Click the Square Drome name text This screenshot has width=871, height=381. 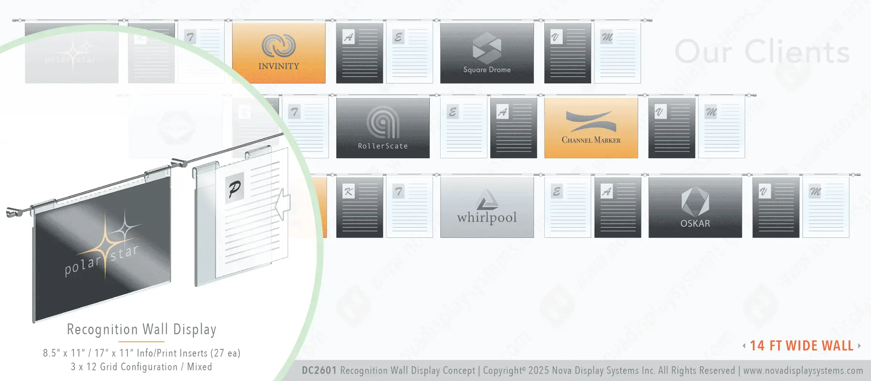[x=487, y=70]
